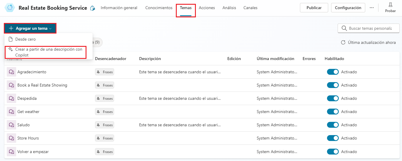Image resolution: width=402 pixels, height=161 pixels.
Task: Open the Configuración button
Action: [x=348, y=8]
